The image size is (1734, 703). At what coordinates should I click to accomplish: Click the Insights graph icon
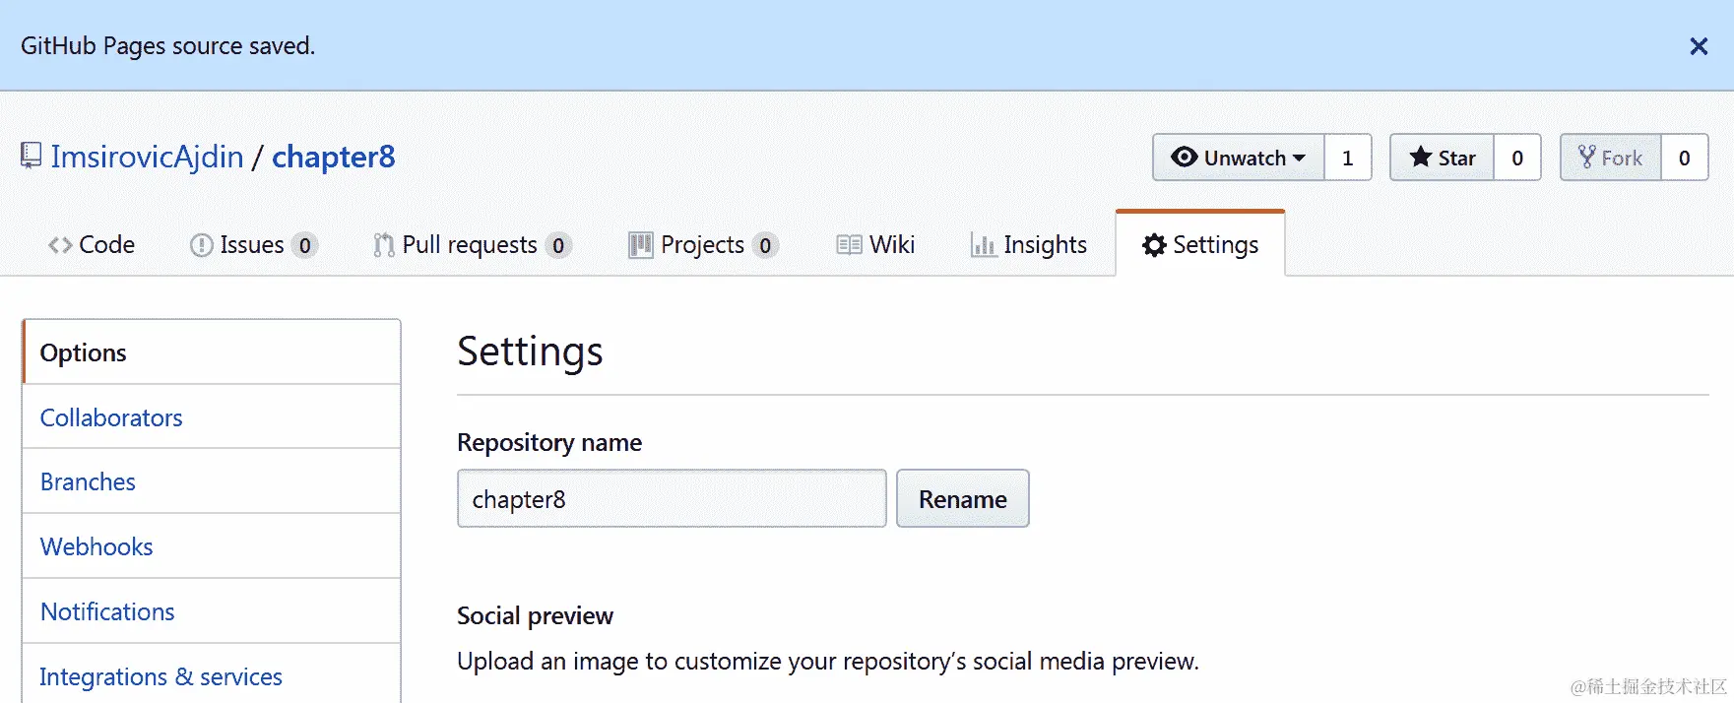coord(983,245)
